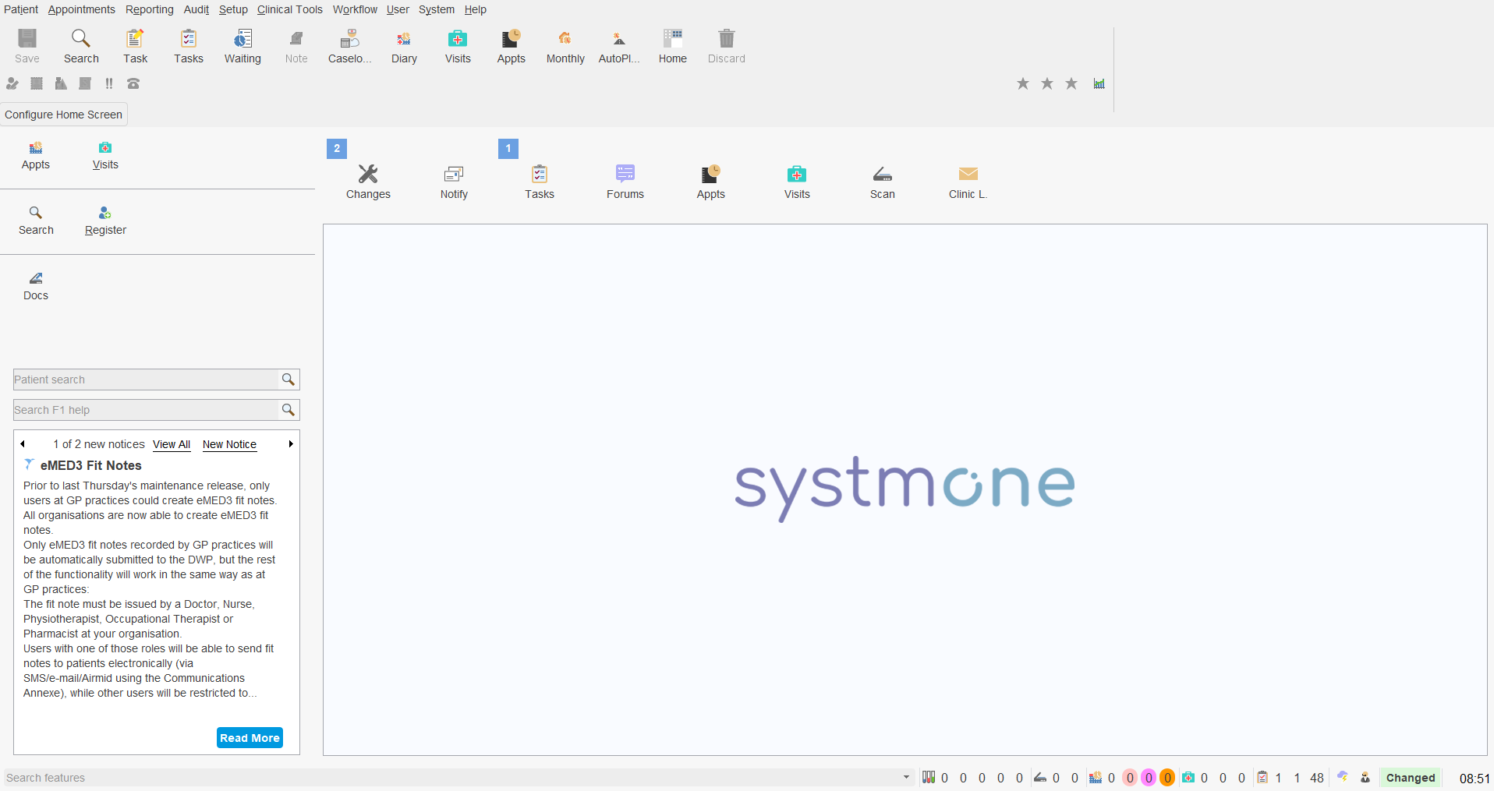The image size is (1494, 791).
Task: Click the Changed status button
Action: 1411,778
